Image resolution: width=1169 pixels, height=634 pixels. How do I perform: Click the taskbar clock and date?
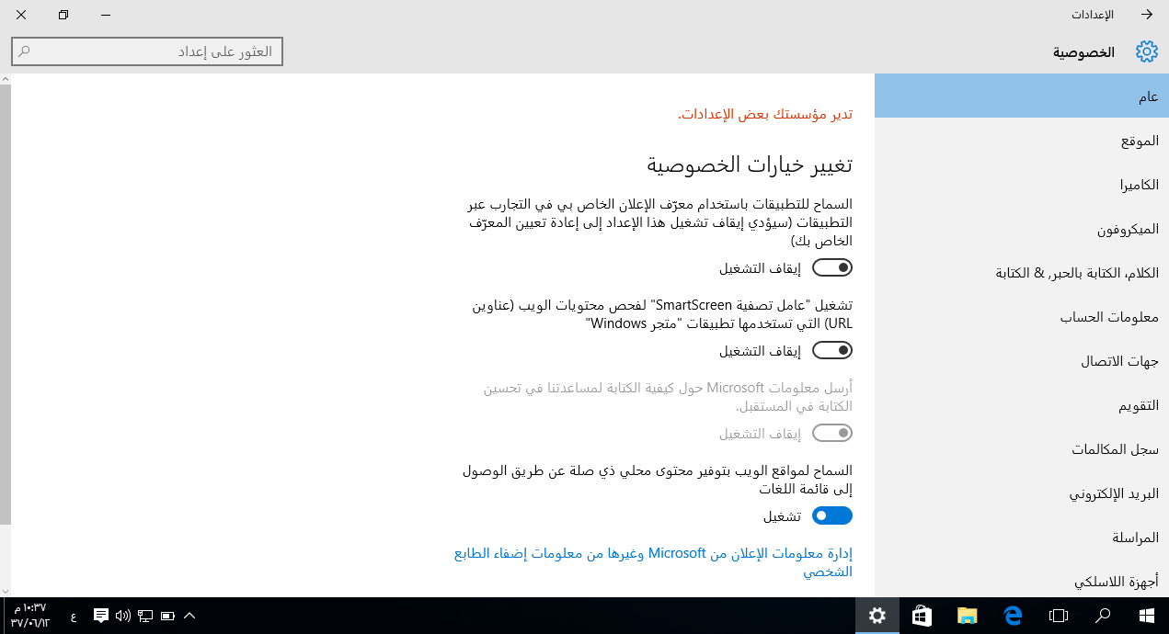(x=29, y=616)
